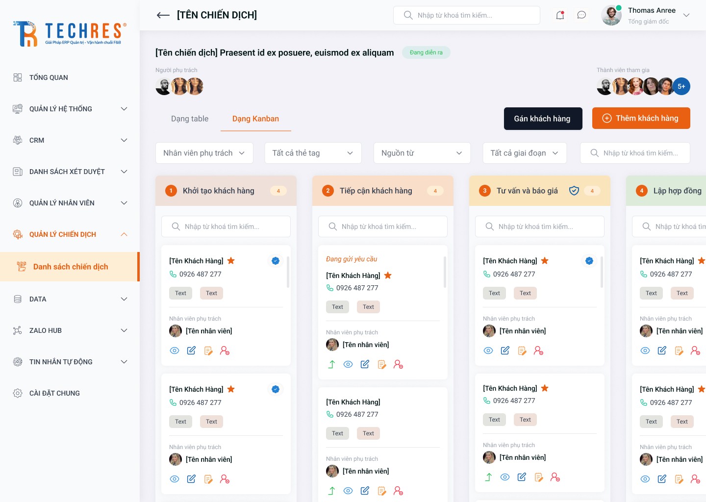
Task: Expand Danh sách xét duyệt menu
Action: coord(70,172)
